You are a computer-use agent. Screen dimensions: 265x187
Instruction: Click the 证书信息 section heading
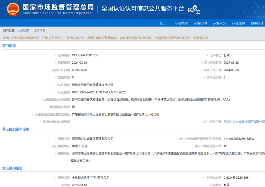click(x=9, y=46)
